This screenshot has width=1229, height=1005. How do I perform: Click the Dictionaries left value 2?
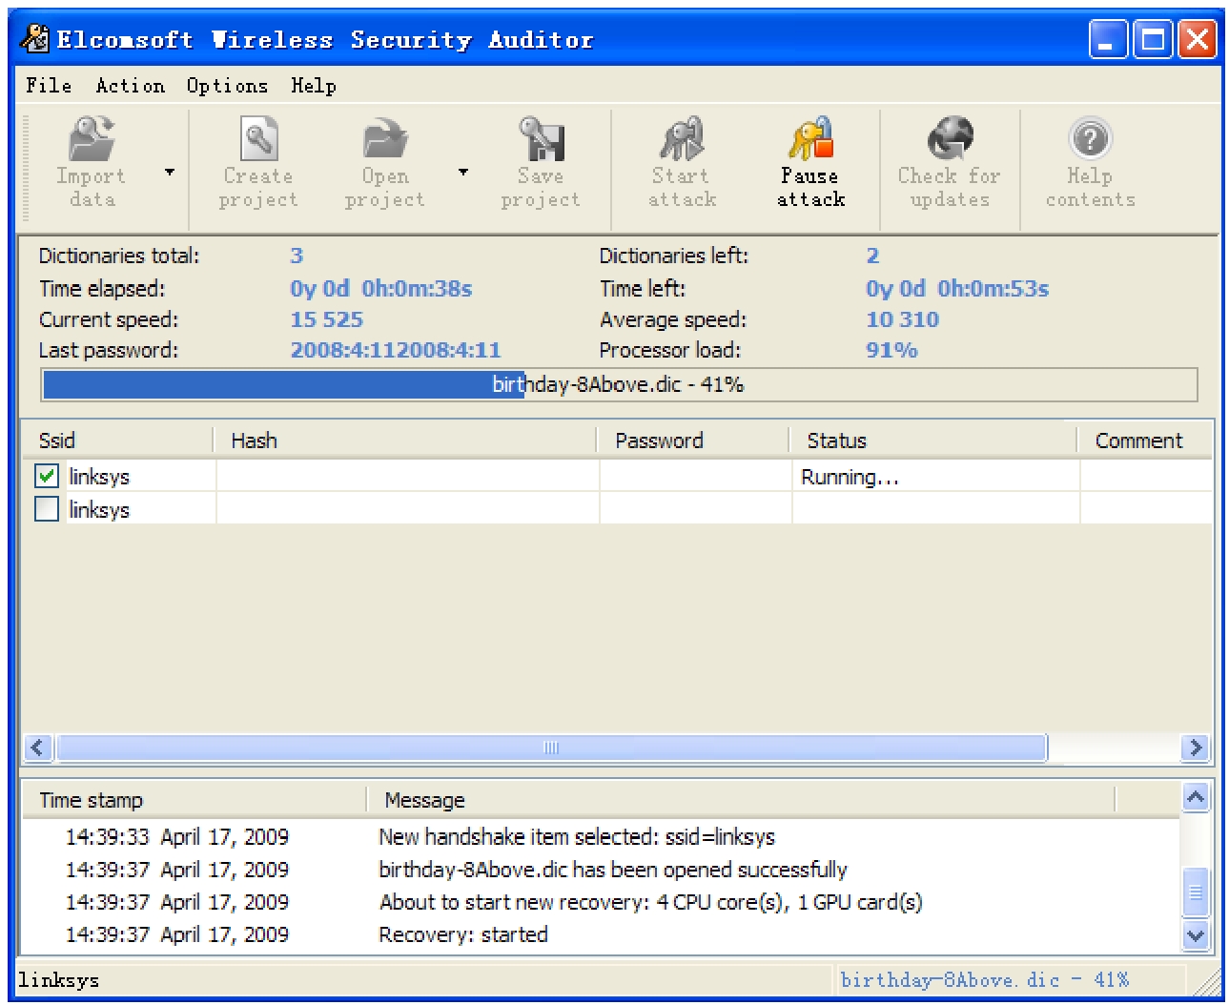[872, 256]
